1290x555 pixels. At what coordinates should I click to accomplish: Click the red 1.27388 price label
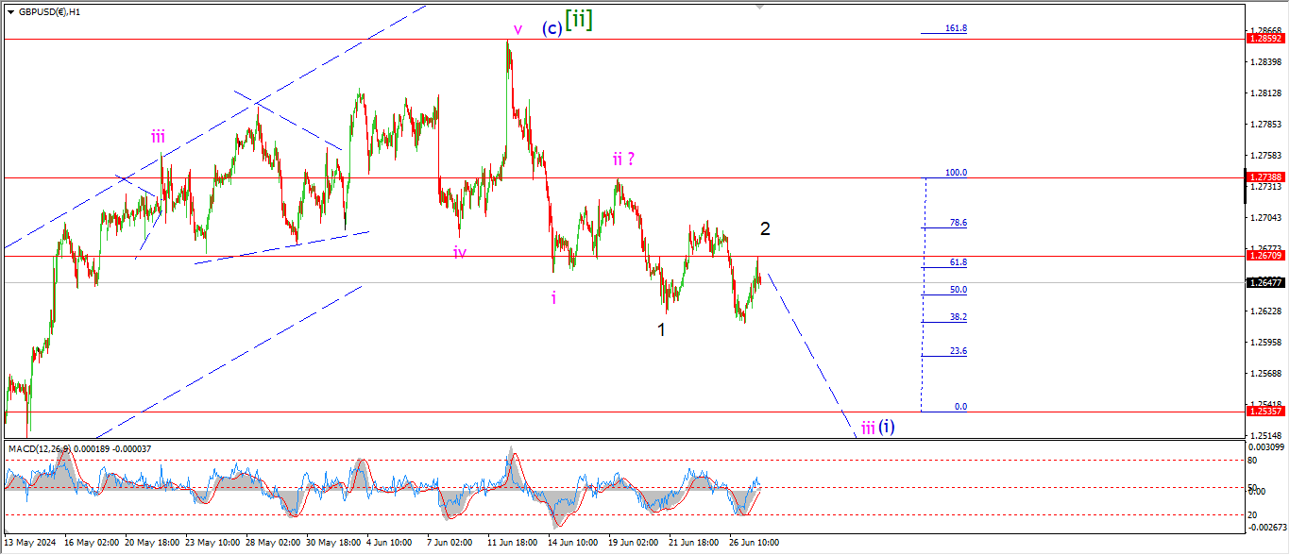click(1265, 177)
